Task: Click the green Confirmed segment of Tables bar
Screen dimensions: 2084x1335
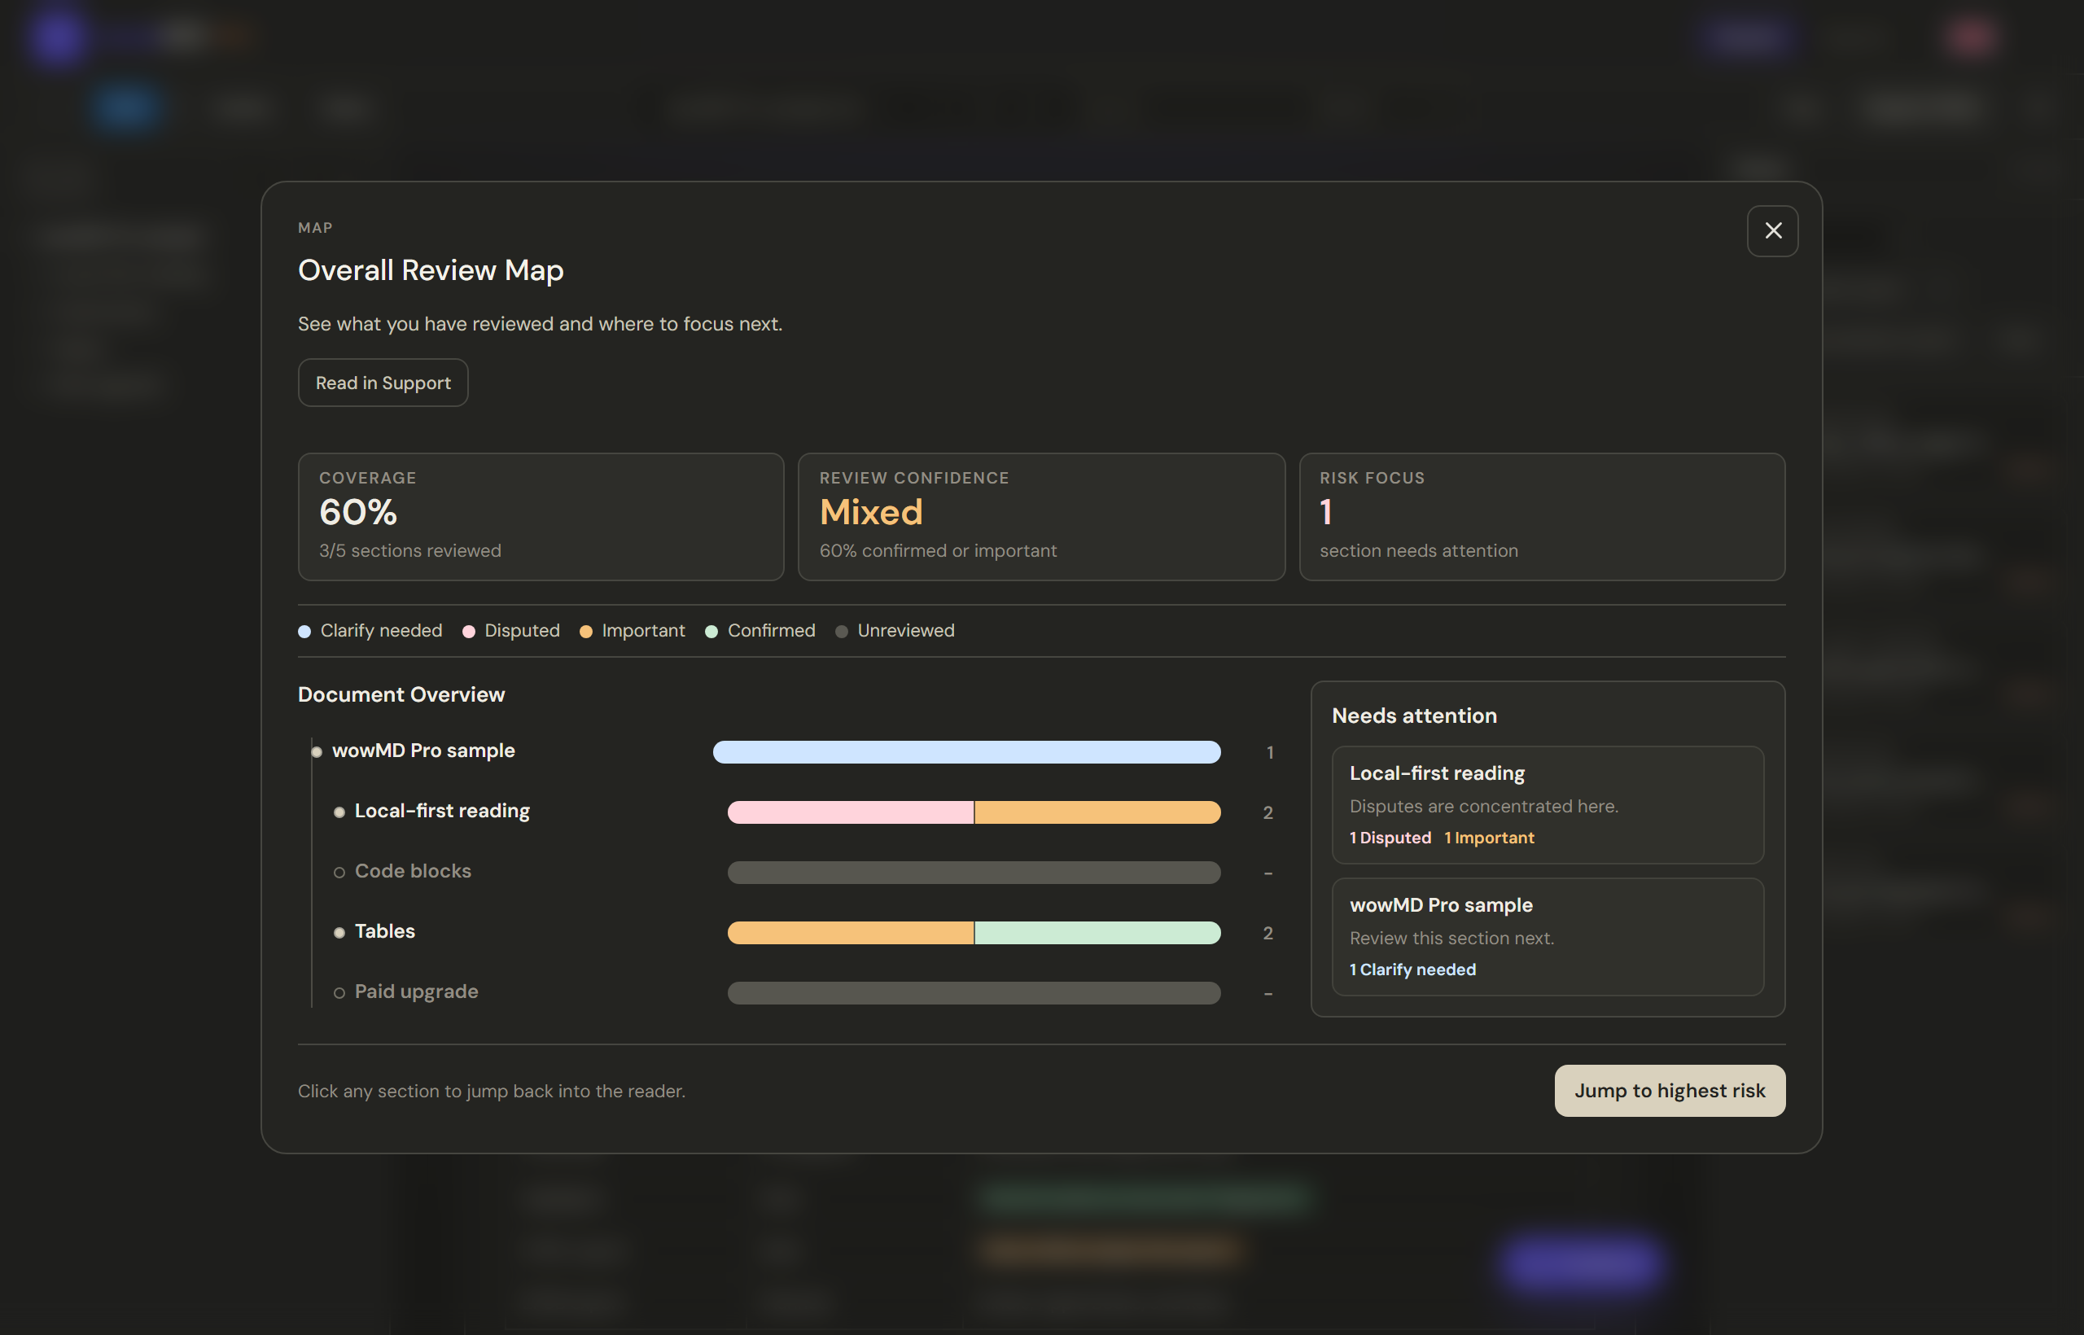Action: coord(1097,933)
